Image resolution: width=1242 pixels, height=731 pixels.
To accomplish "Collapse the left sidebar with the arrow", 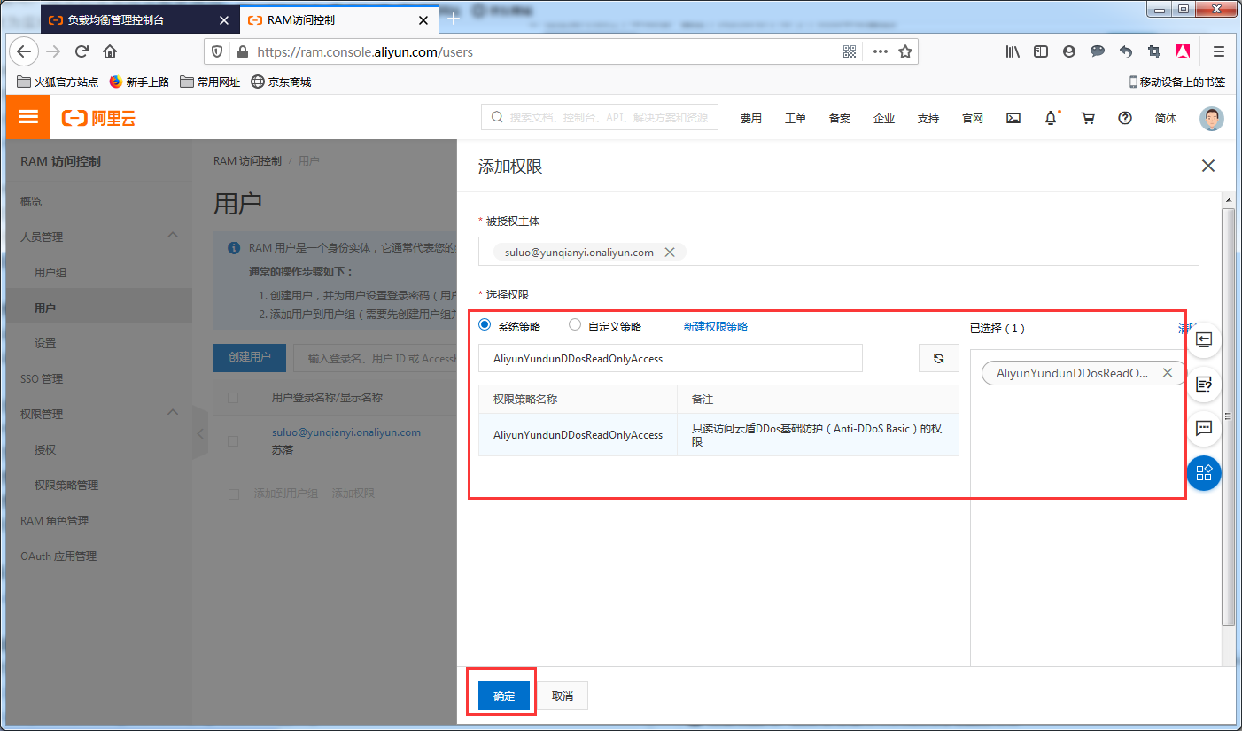I will point(199,434).
